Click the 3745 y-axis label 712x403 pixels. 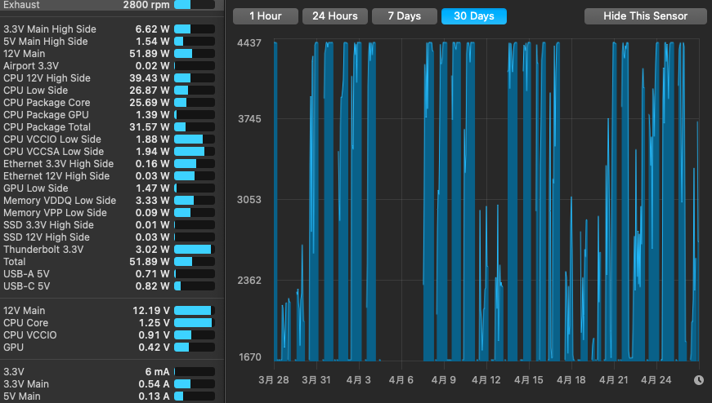pos(250,119)
